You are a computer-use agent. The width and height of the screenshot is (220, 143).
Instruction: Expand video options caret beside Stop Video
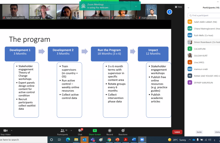click(x=12, y=130)
